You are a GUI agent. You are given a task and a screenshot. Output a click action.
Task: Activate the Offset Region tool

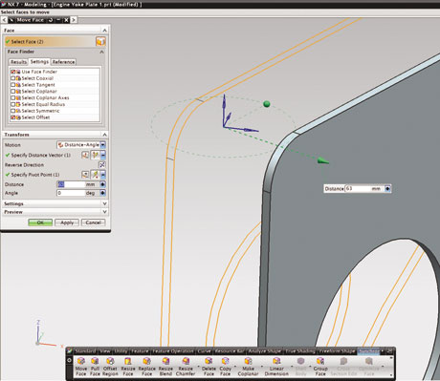click(110, 367)
